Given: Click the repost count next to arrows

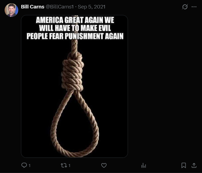Looking at the screenshot, I should coord(69,166).
